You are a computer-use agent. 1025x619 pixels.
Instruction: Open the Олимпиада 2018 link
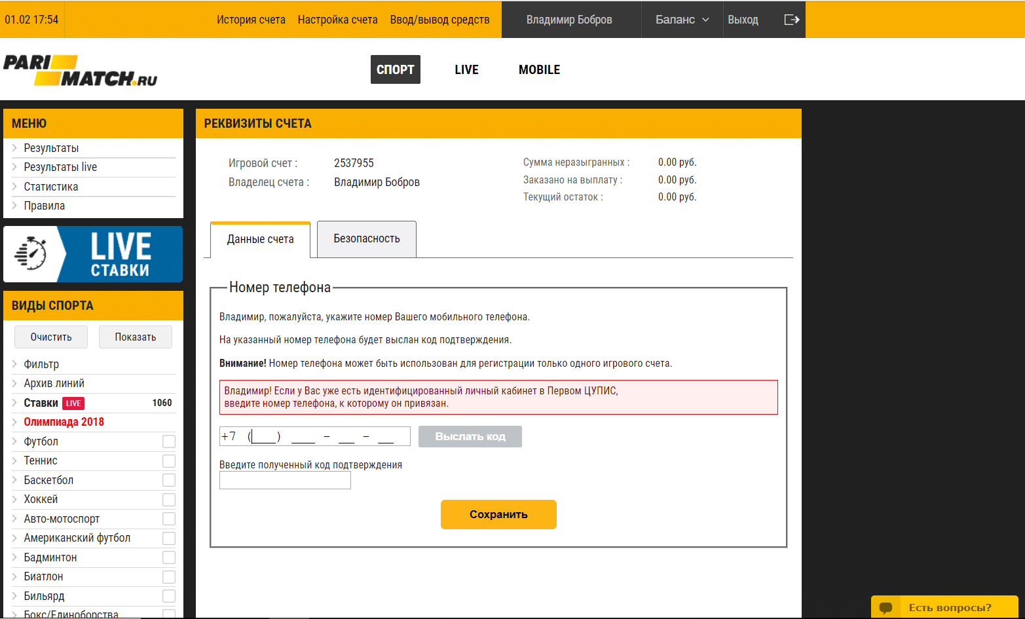64,422
